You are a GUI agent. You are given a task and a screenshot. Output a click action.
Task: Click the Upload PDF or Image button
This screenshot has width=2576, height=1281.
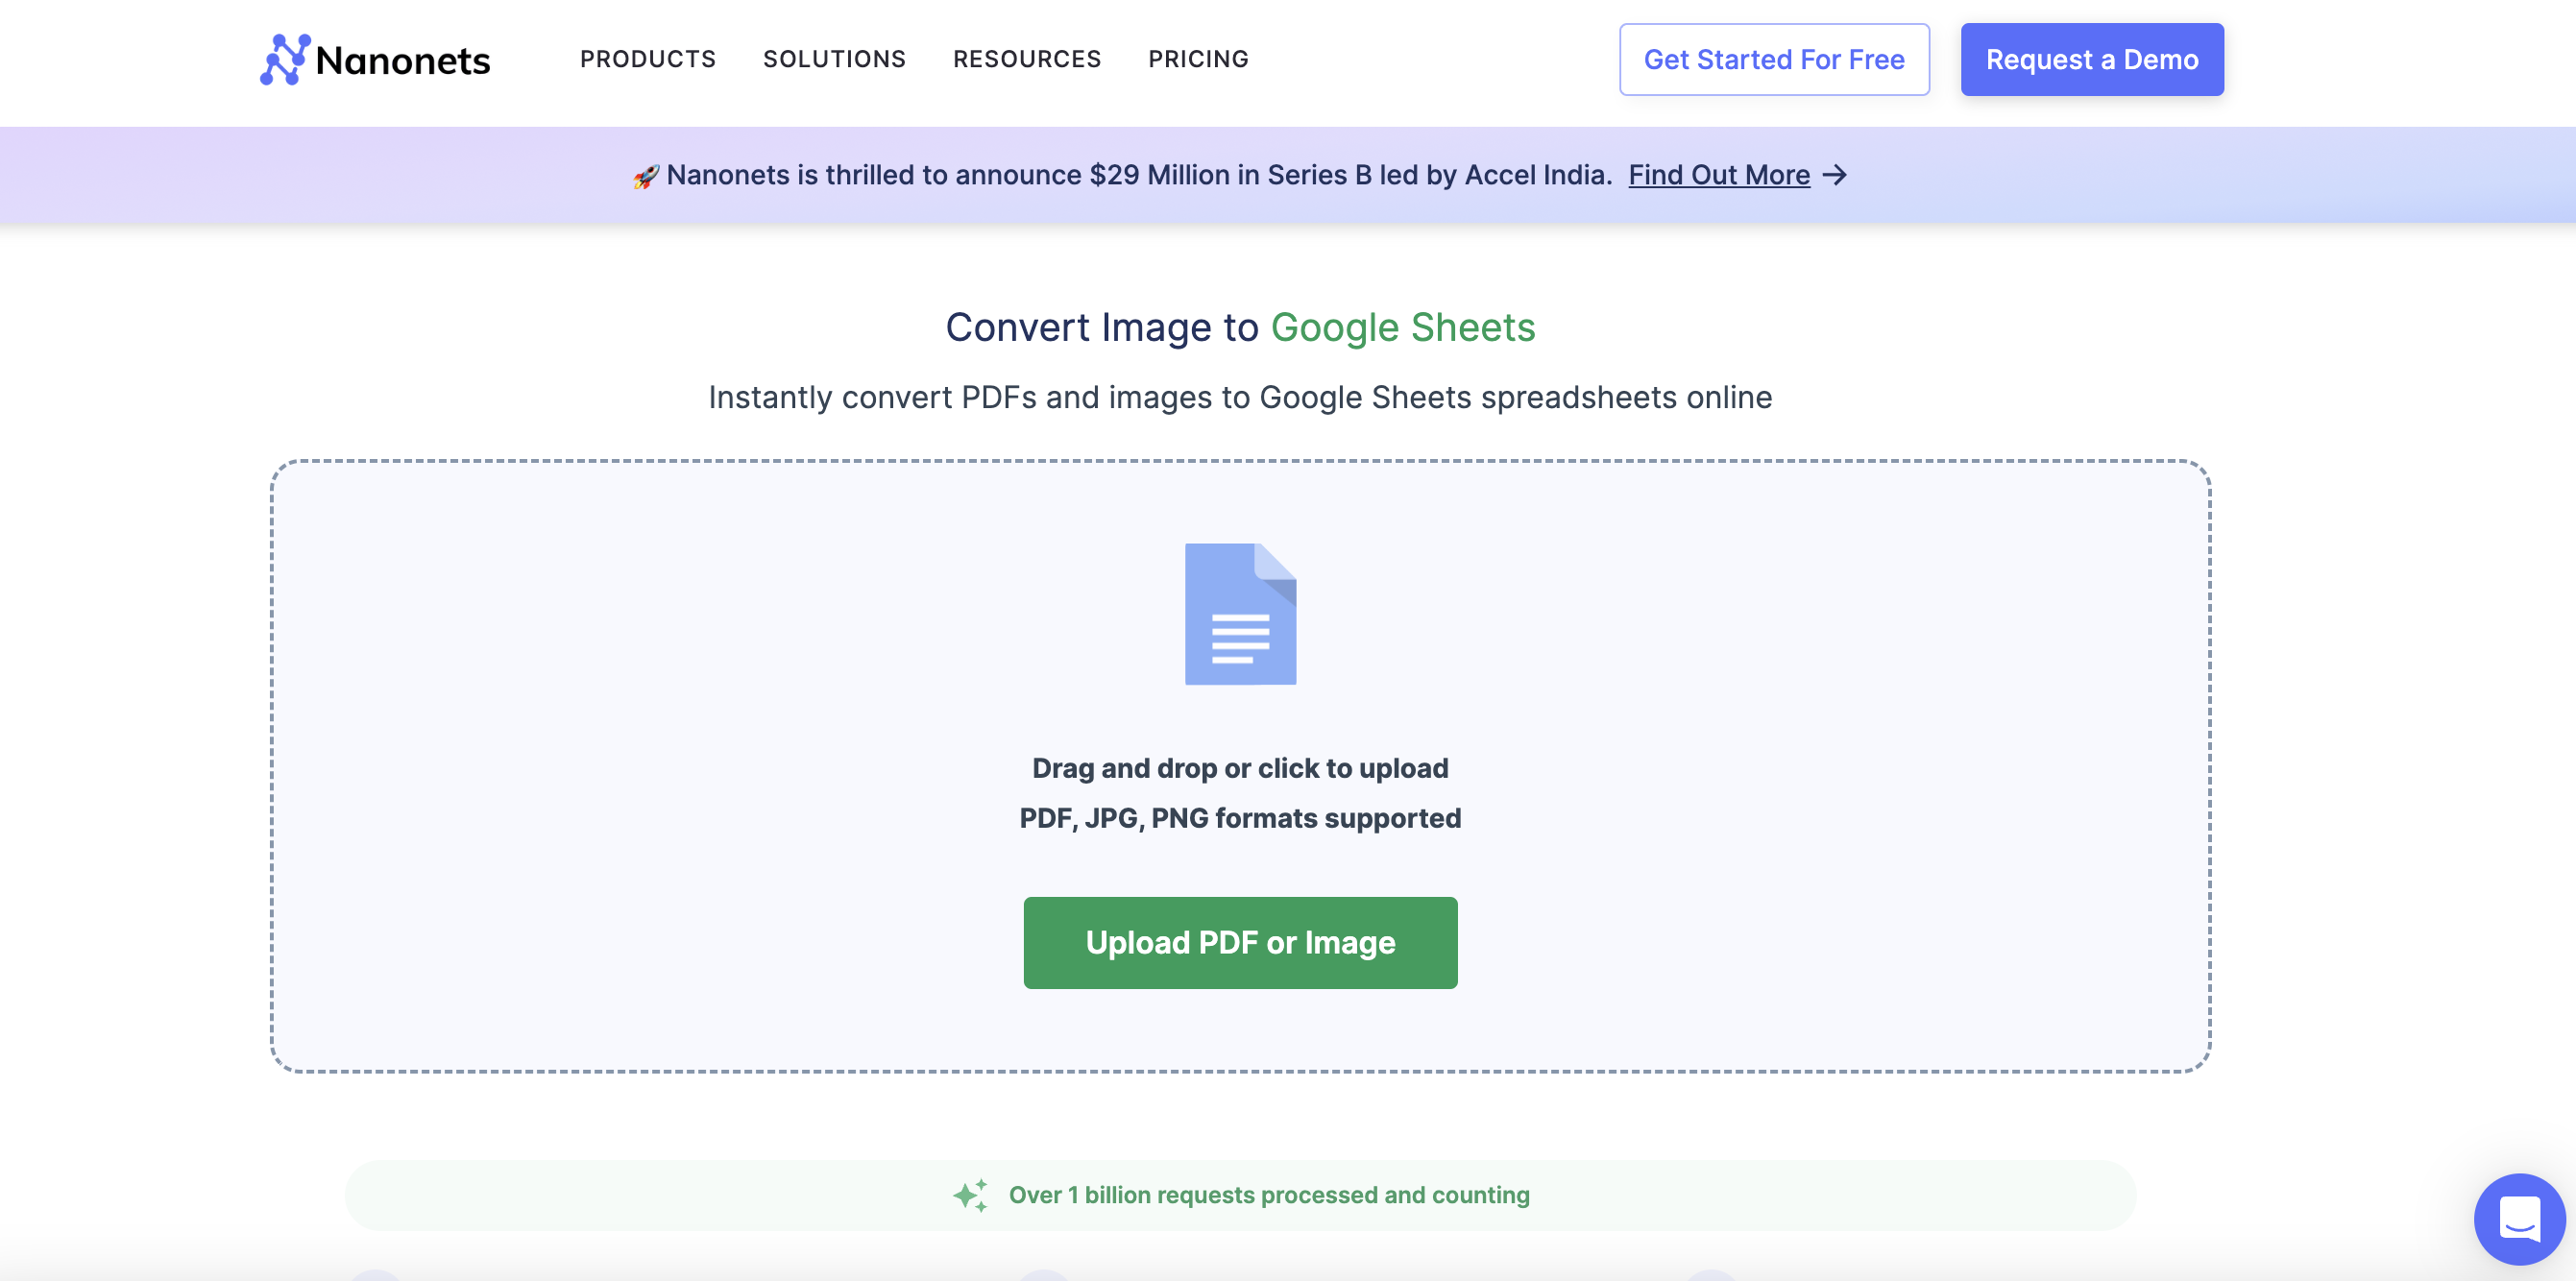point(1240,942)
